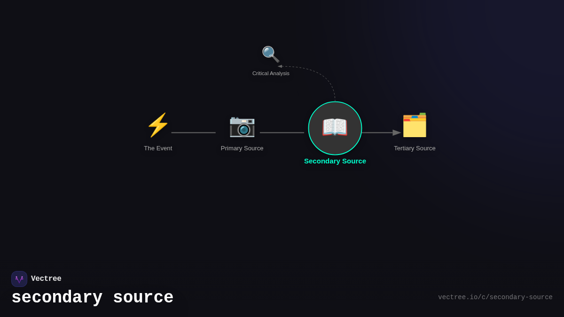Click the Vectree logo icon
Screen dimensions: 564x317
tap(19, 278)
